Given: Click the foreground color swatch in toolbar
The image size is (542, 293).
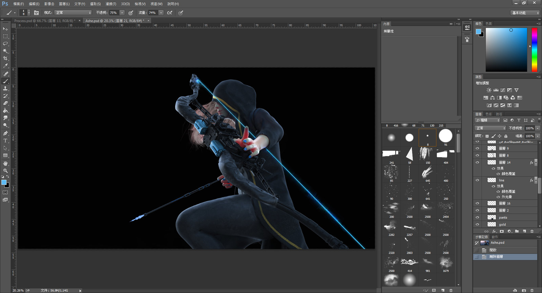Looking at the screenshot, I should tap(4, 182).
